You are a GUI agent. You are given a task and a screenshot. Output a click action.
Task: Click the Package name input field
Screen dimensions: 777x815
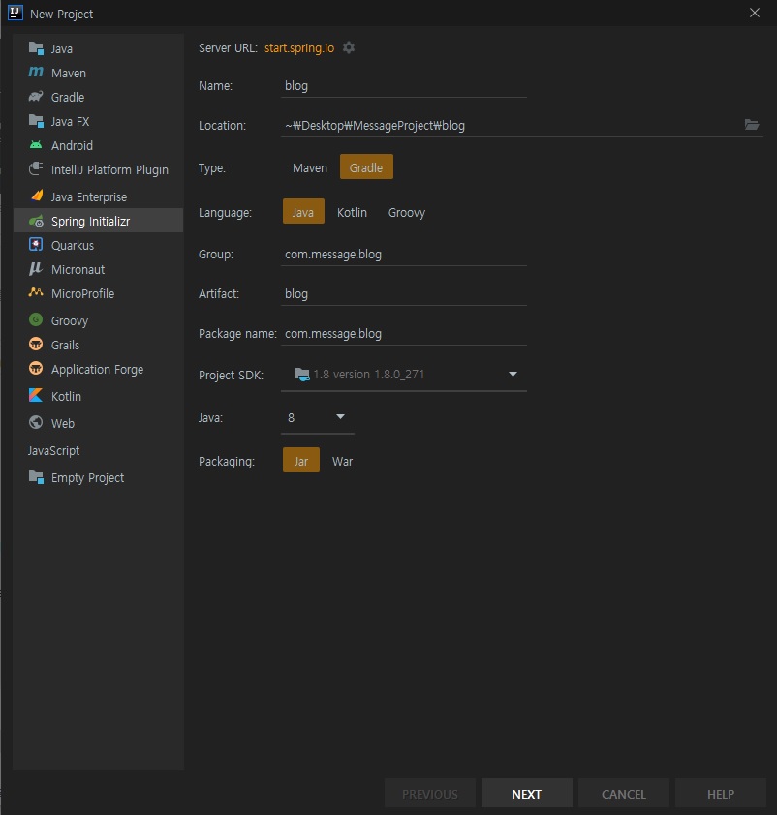pos(404,333)
